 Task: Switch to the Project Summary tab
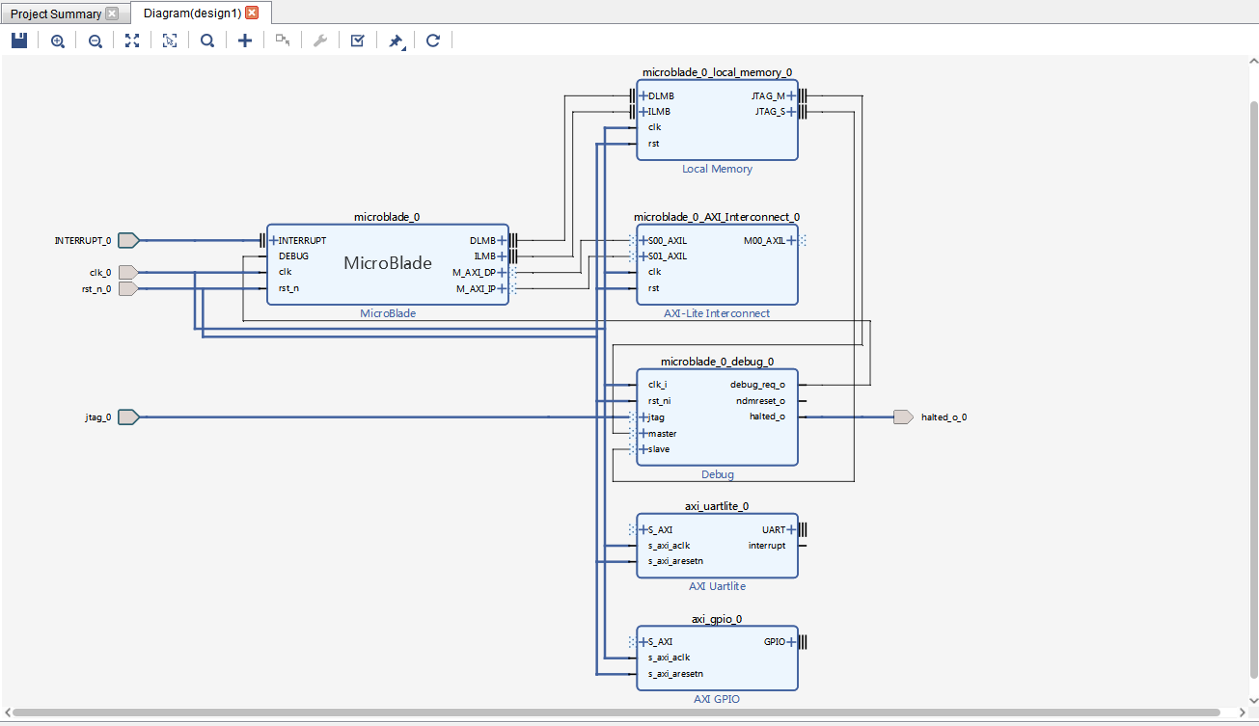[55, 13]
